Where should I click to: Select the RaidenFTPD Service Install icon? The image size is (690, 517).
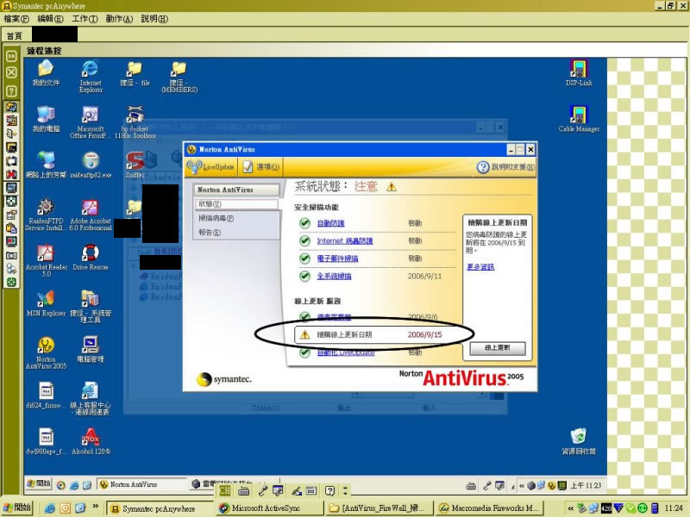click(46, 215)
